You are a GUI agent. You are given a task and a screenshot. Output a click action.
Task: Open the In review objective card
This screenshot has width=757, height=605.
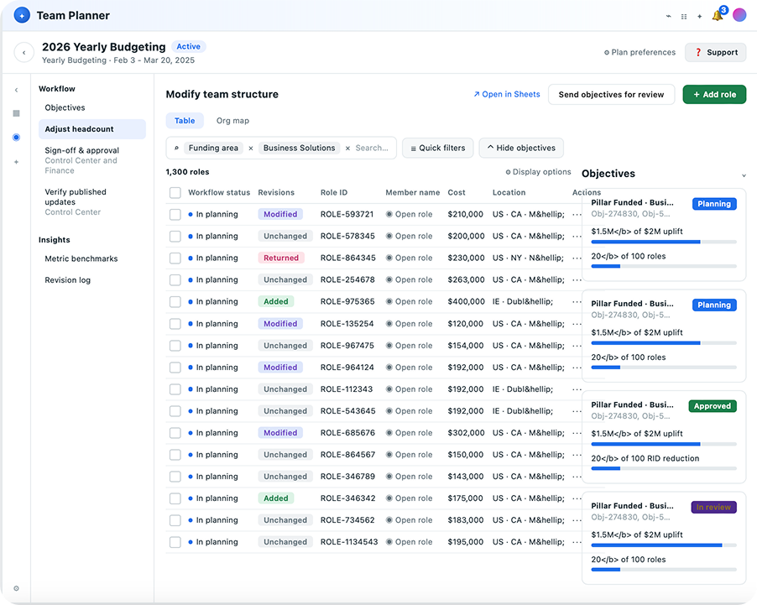coord(664,538)
